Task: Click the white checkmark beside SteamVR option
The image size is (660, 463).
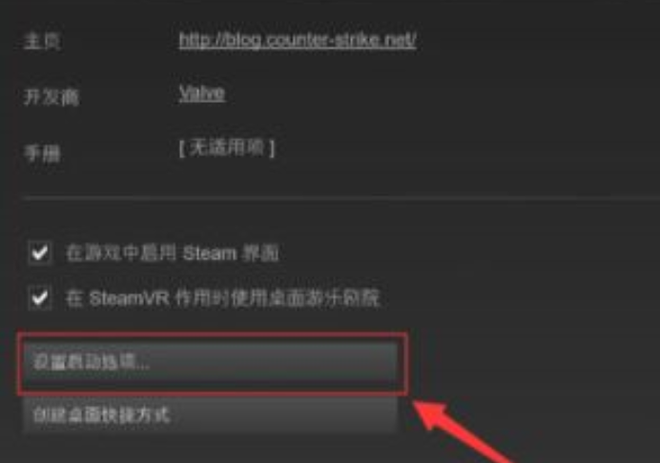Action: (x=40, y=298)
